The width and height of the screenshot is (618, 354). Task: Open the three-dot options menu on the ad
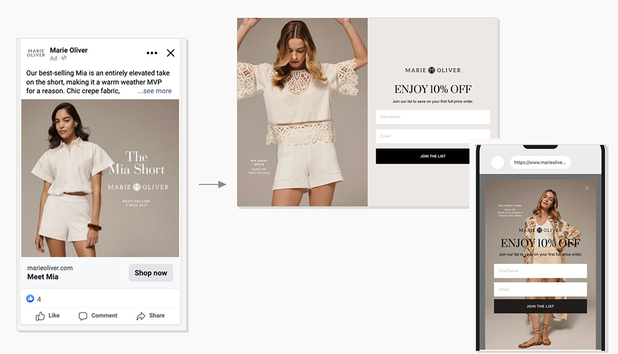click(152, 53)
